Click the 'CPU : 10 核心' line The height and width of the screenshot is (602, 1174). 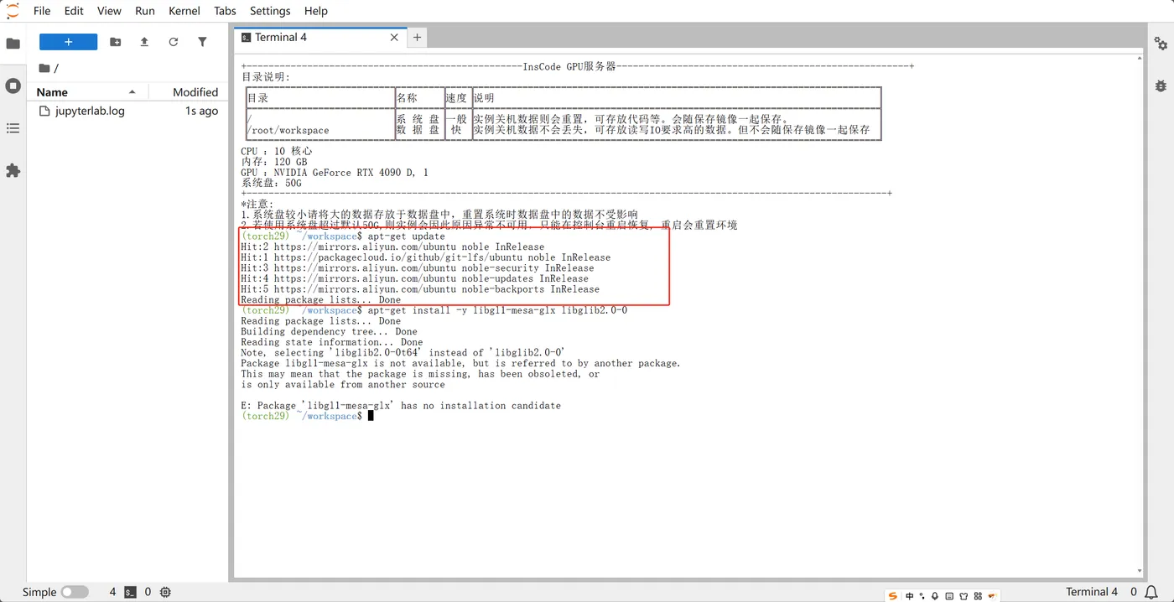pyautogui.click(x=277, y=151)
